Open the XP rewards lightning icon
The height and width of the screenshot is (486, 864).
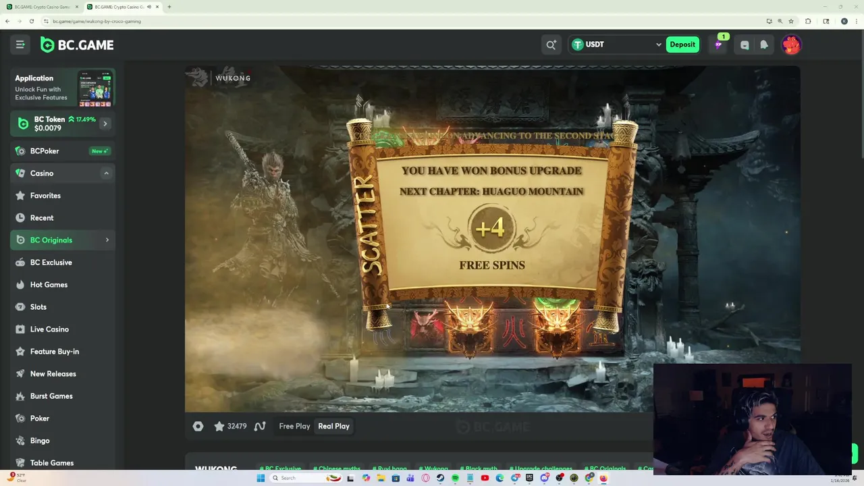point(718,45)
